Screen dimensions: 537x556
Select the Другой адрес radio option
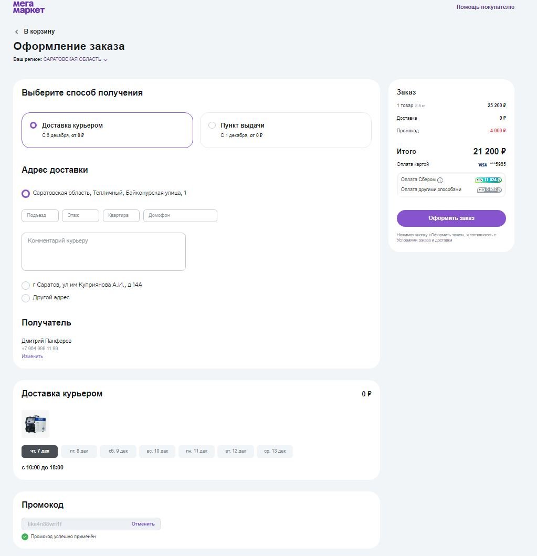pyautogui.click(x=26, y=298)
